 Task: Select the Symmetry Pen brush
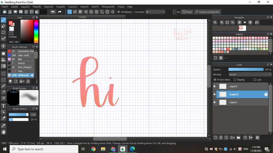[x=21, y=51]
